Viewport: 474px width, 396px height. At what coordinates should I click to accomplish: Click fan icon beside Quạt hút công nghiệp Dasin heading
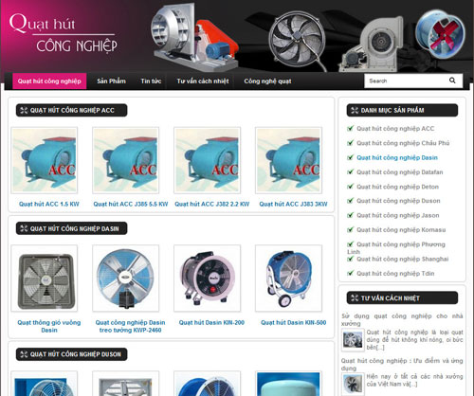click(24, 228)
